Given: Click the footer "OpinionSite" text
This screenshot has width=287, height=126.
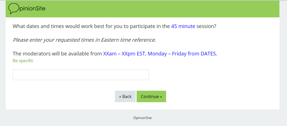Looking at the screenshot, I should coord(143,118).
